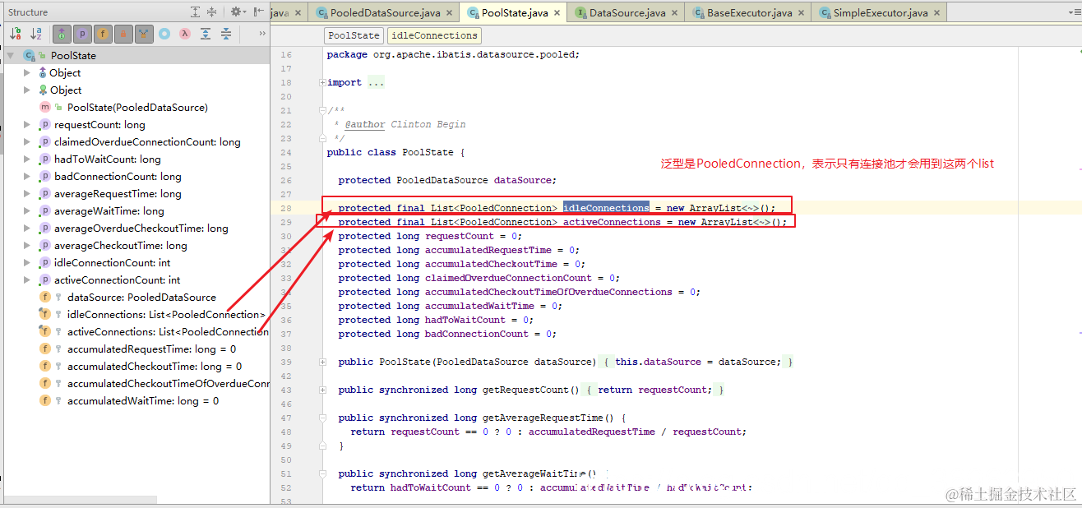1082x508 pixels.
Task: Select PoolState class in Structure tree
Action: tap(73, 56)
